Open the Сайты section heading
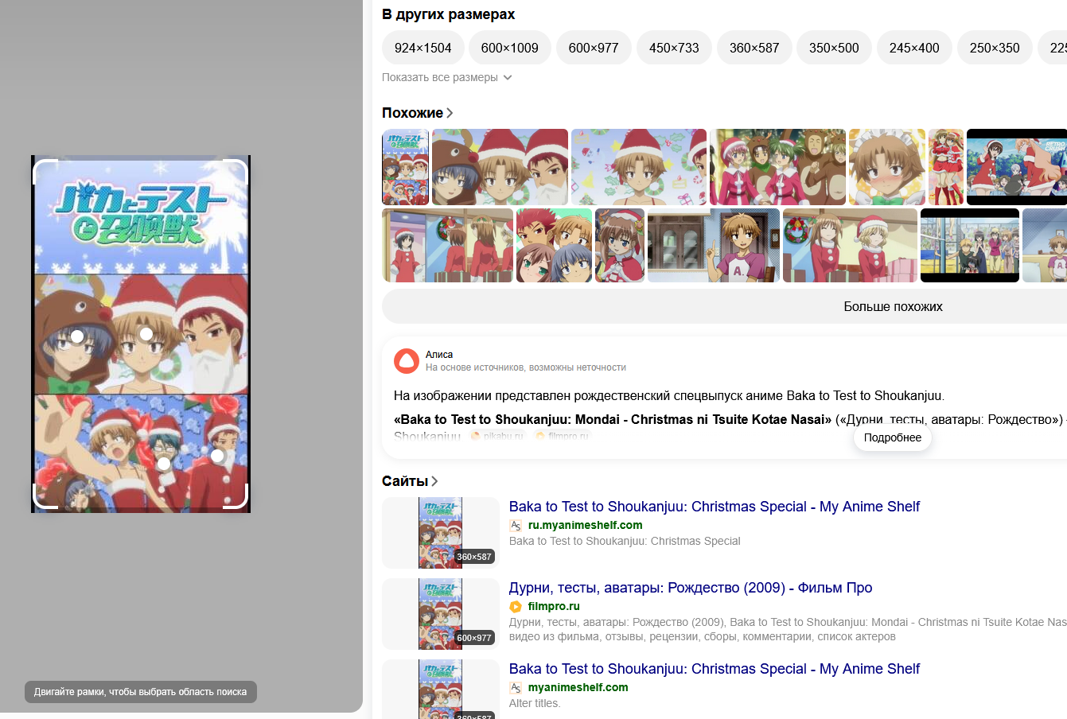1067x719 pixels. [x=405, y=481]
